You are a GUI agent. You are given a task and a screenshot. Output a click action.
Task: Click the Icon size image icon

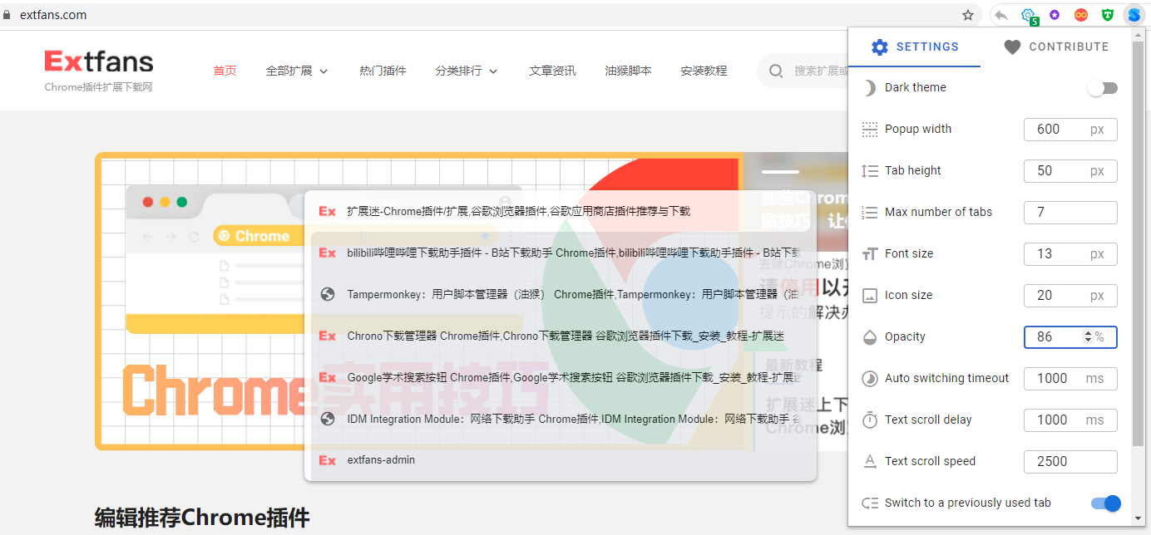(x=870, y=296)
